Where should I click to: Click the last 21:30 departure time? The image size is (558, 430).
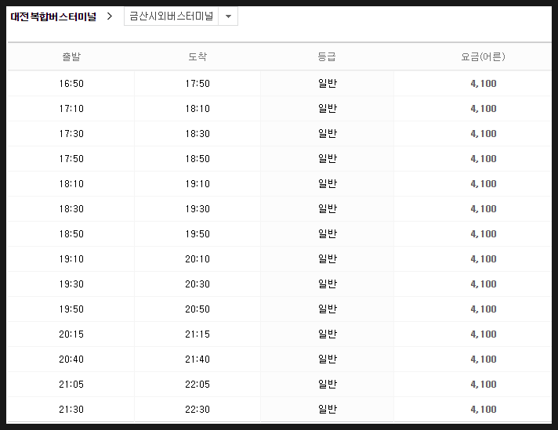click(71, 410)
